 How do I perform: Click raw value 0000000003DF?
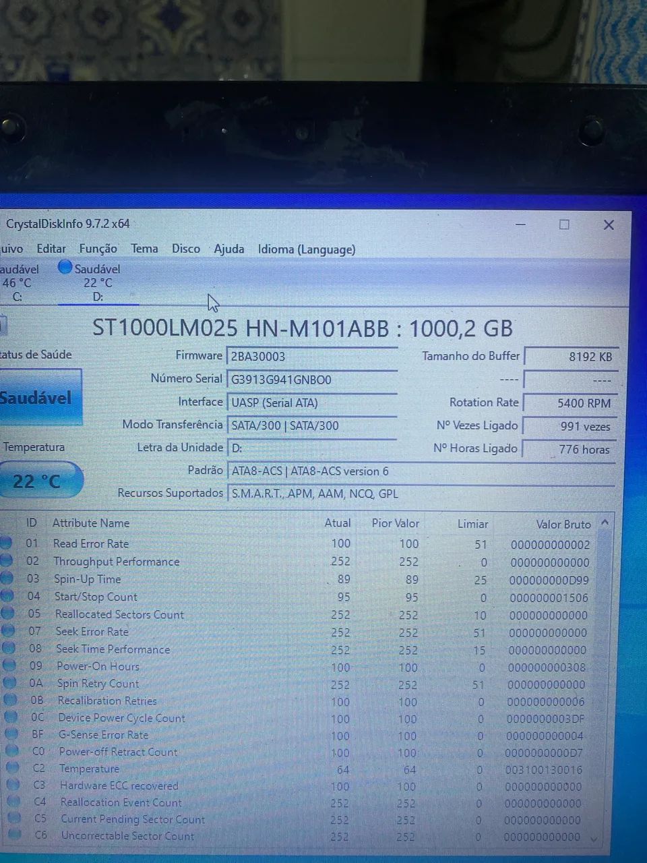tap(545, 719)
